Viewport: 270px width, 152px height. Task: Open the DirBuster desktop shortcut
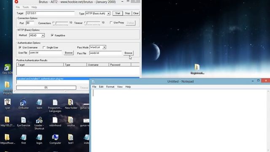pos(24,104)
